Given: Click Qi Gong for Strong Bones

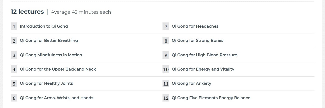Looking at the screenshot, I should [x=197, y=40].
